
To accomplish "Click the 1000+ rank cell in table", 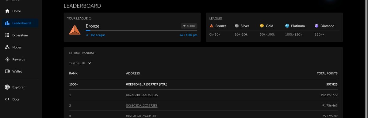I will click(x=74, y=84).
